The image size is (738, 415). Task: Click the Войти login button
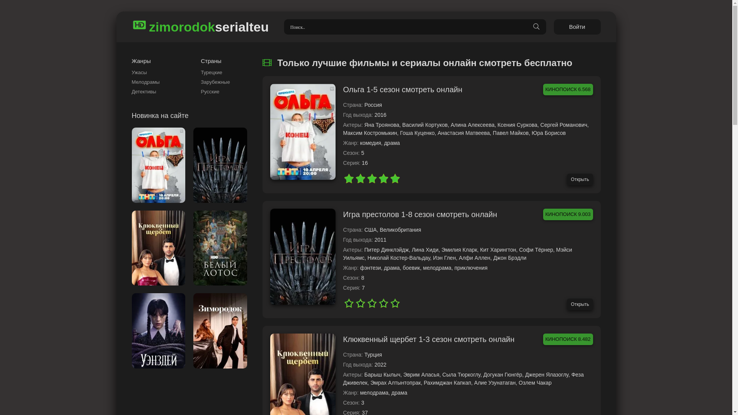tap(577, 27)
